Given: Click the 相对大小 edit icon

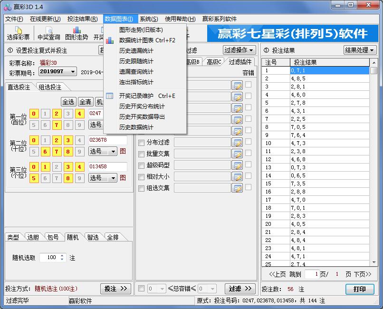Looking at the screenshot, I should [238, 176].
